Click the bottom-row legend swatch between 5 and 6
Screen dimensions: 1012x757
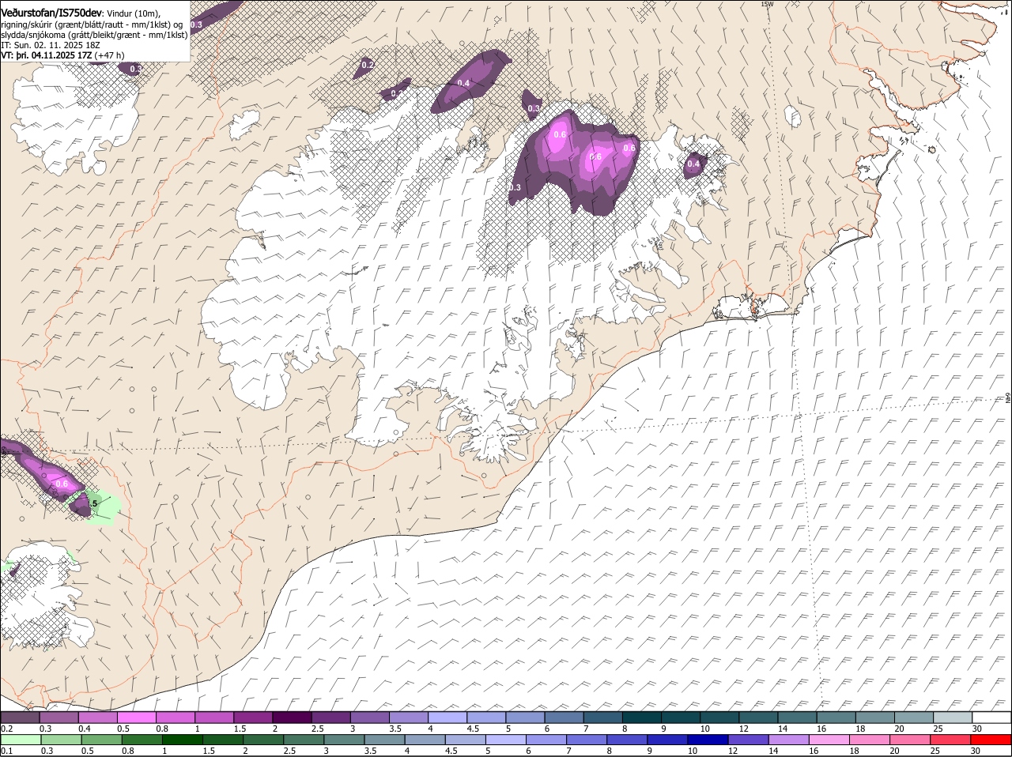[x=507, y=740]
